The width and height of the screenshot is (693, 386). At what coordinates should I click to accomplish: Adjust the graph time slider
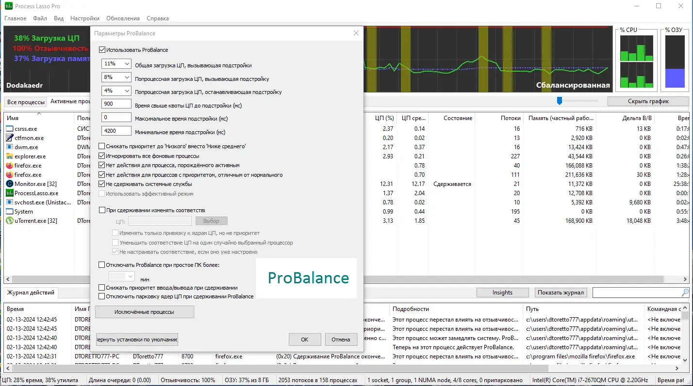click(559, 101)
